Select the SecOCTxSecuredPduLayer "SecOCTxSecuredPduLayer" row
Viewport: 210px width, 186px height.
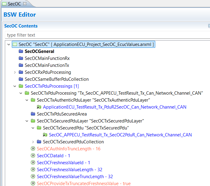(90, 121)
